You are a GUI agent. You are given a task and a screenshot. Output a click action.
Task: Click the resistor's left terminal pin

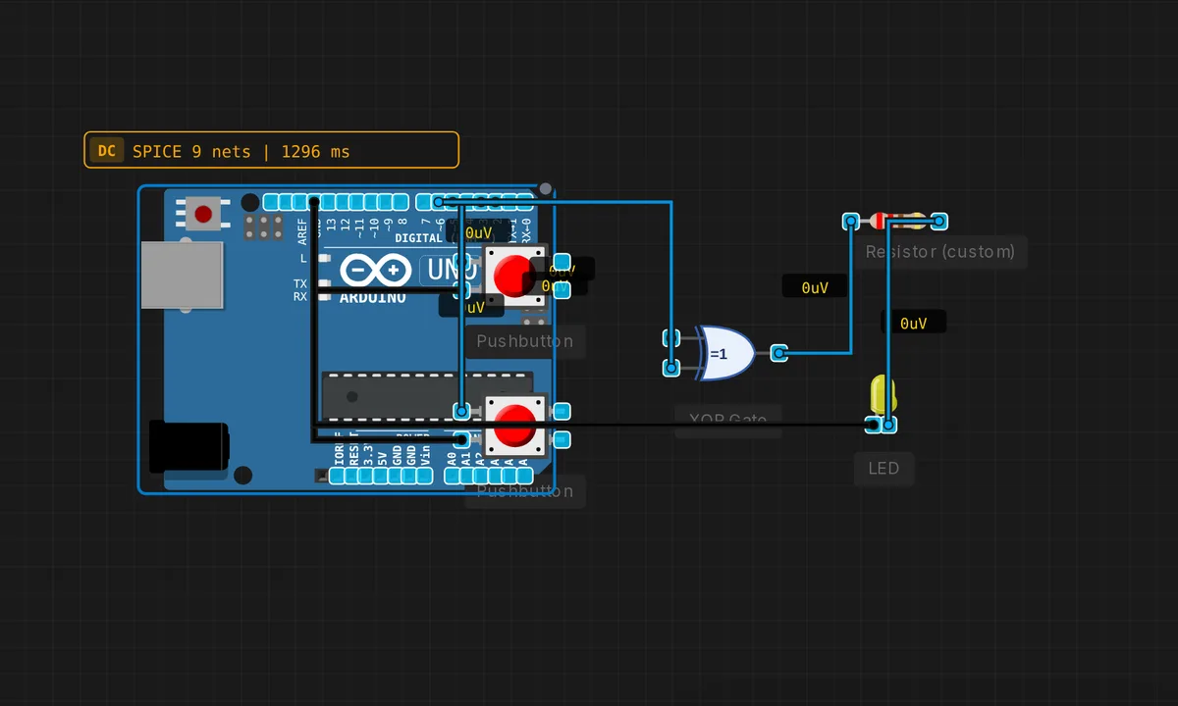pyautogui.click(x=852, y=222)
